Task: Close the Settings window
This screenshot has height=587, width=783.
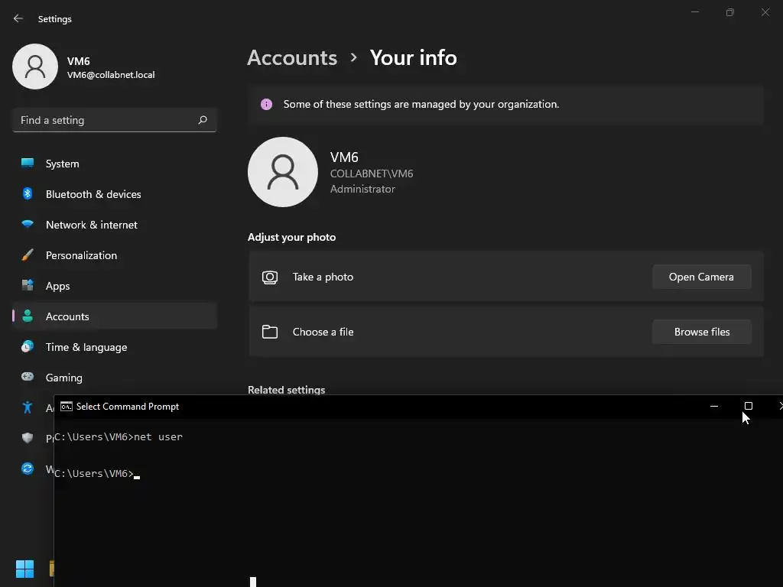Action: 765,12
